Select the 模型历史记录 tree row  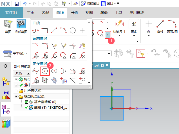(x=41, y=97)
